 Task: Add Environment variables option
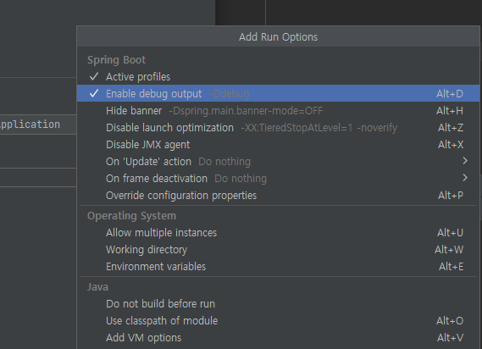point(278,266)
